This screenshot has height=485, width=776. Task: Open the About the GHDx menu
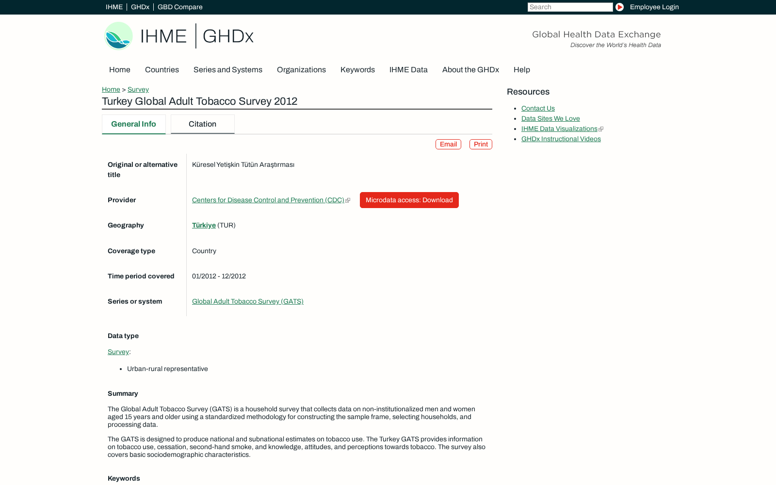click(470, 70)
